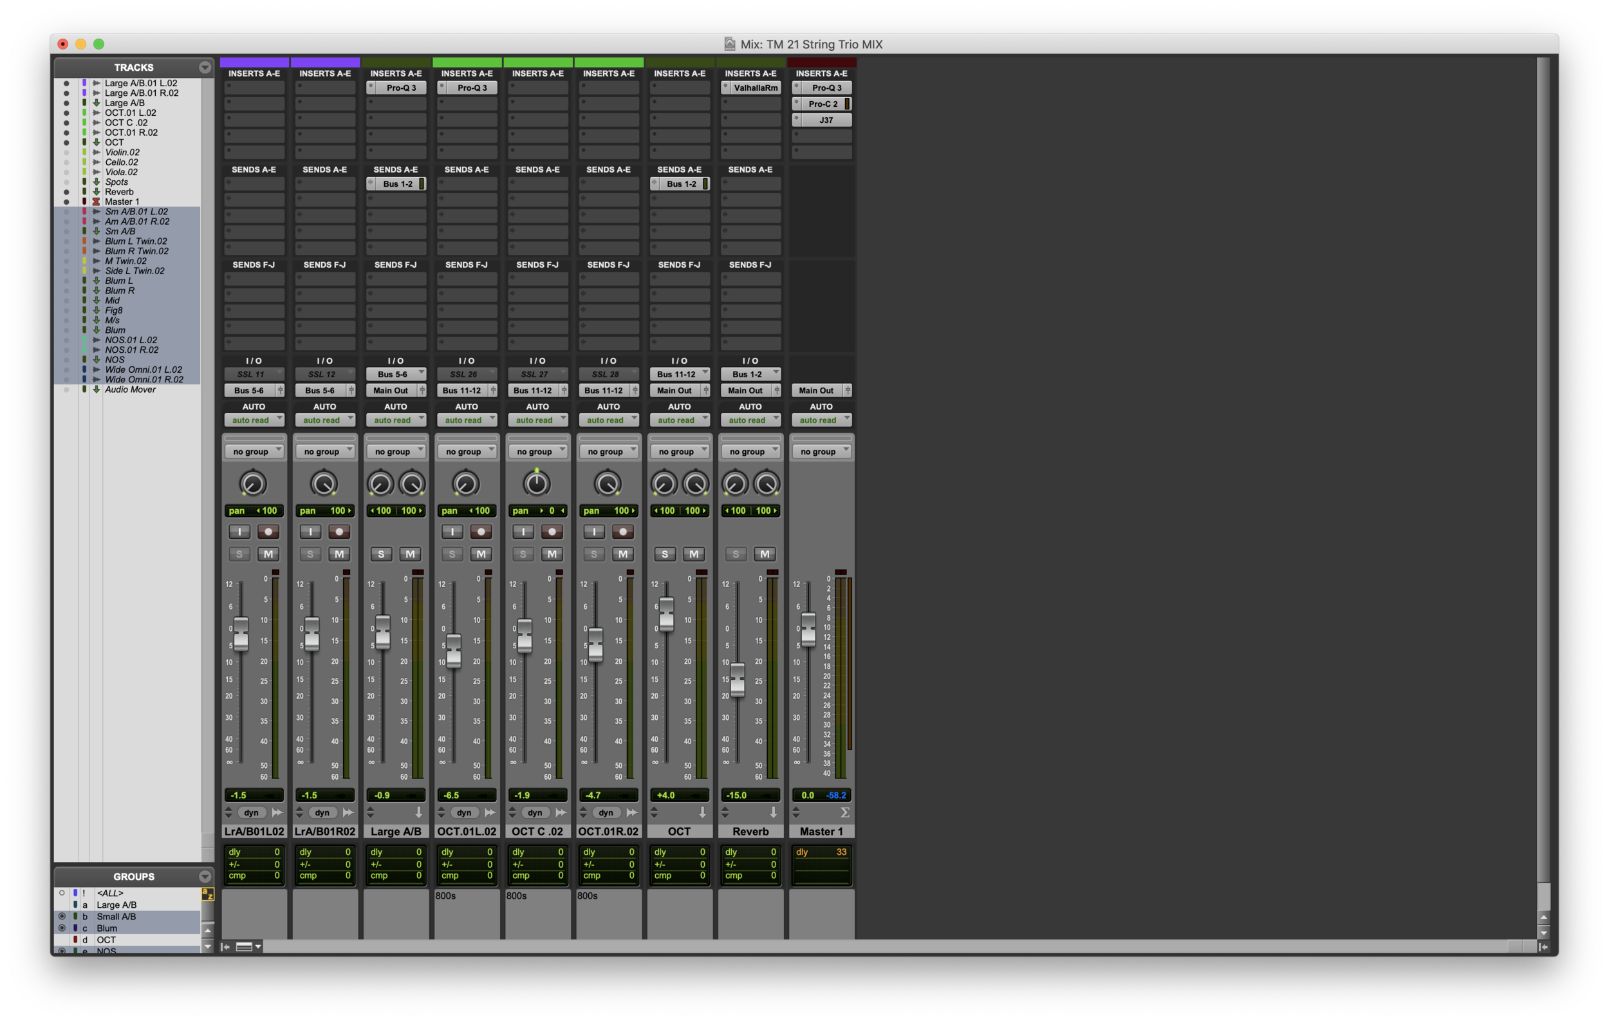Toggle show/hide dot for Violin.02 track

[66, 153]
